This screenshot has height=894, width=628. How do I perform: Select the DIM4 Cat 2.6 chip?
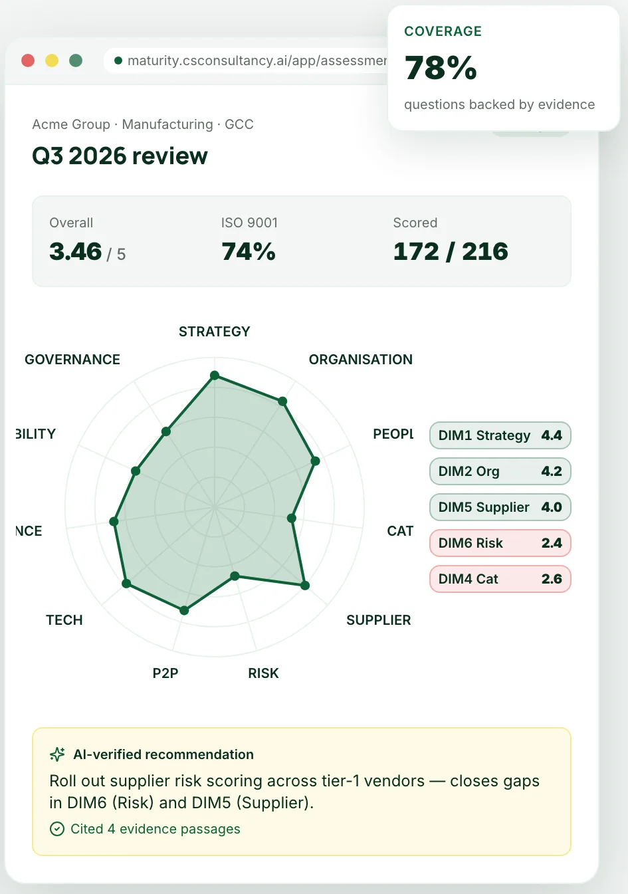pos(500,579)
